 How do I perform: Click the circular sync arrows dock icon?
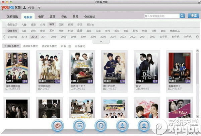(x=101, y=126)
